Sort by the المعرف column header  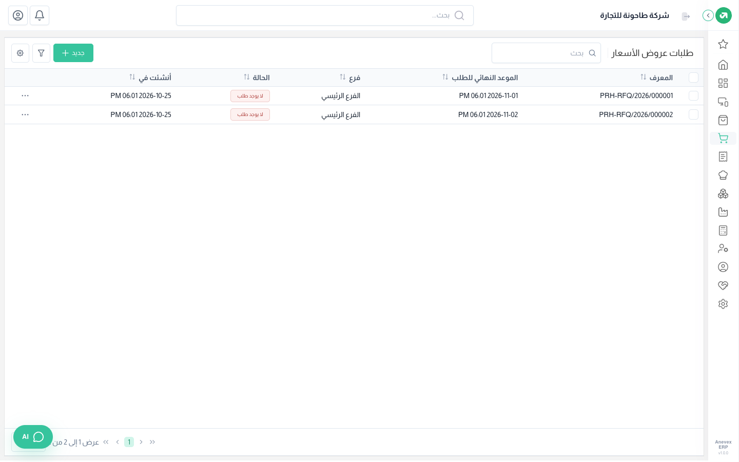[x=656, y=78]
